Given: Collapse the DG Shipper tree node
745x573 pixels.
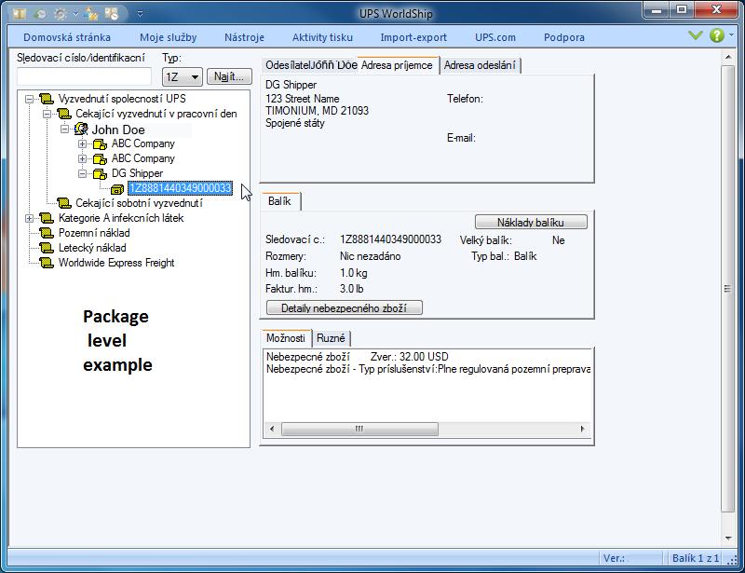Looking at the screenshot, I should point(82,173).
